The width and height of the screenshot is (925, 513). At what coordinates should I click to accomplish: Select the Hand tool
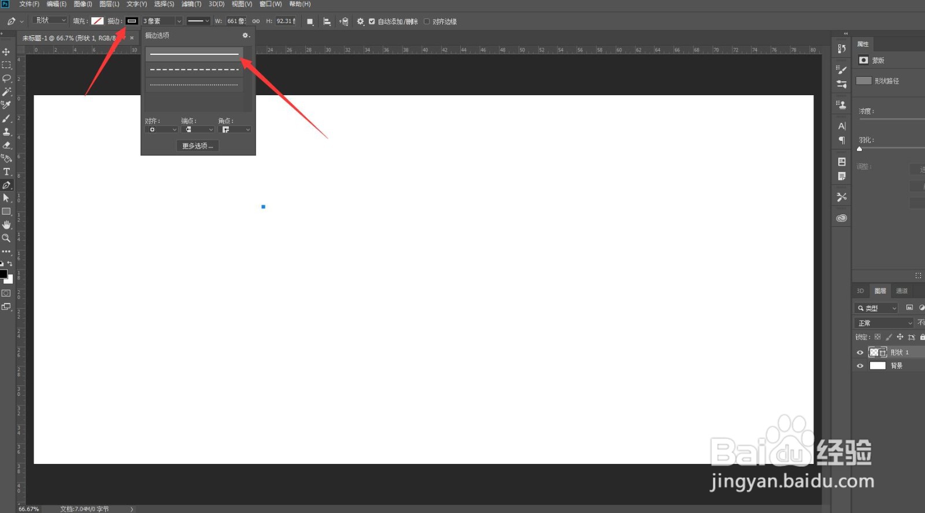click(6, 224)
